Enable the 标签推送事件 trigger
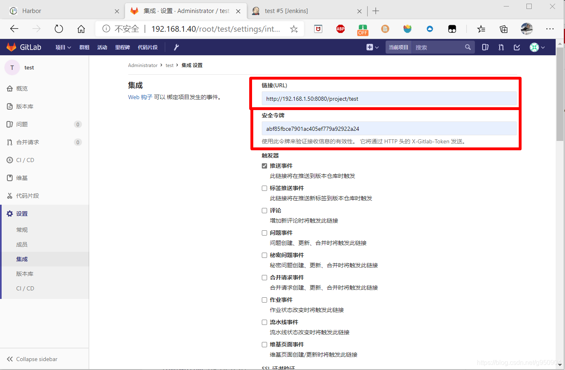Image resolution: width=565 pixels, height=370 pixels. 264,188
